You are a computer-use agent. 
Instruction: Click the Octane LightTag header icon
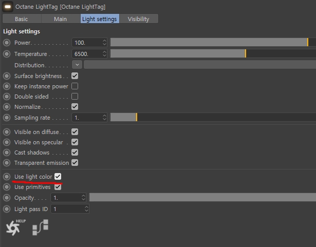(8, 7)
